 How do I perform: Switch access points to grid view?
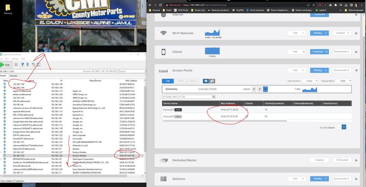212,81
